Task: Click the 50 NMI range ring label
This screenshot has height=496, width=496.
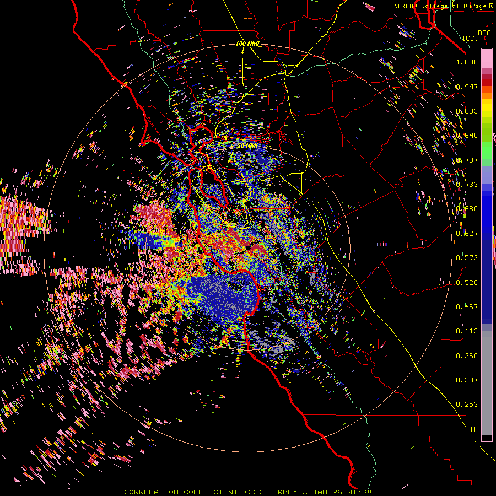Action: pos(247,146)
